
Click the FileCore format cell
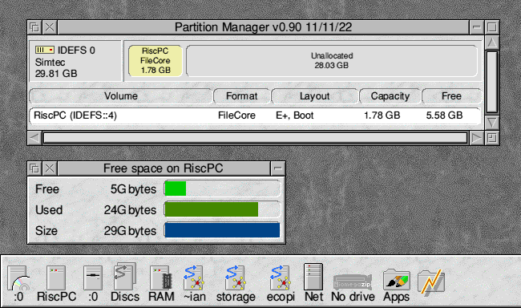coord(236,115)
